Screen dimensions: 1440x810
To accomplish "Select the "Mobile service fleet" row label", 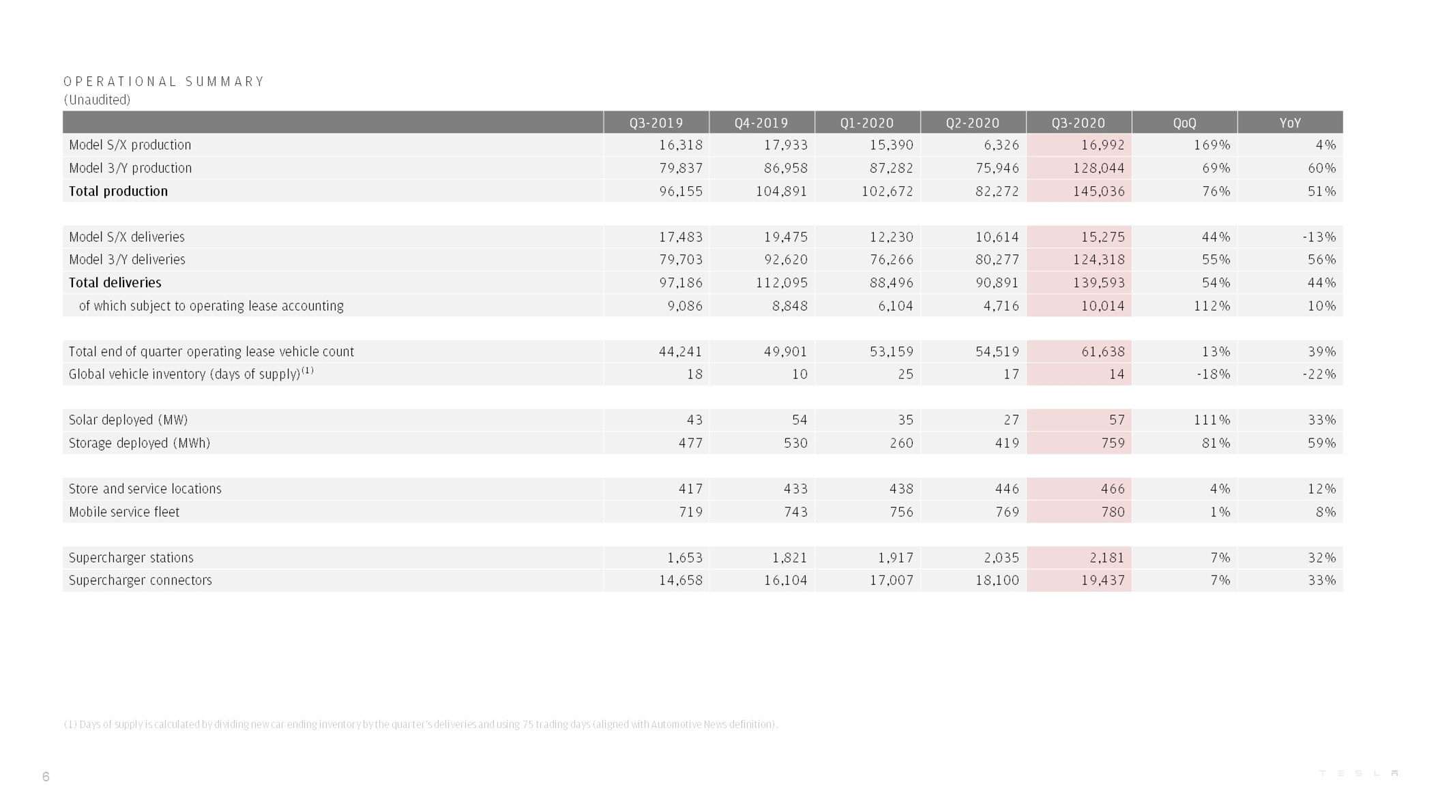I will [x=124, y=512].
